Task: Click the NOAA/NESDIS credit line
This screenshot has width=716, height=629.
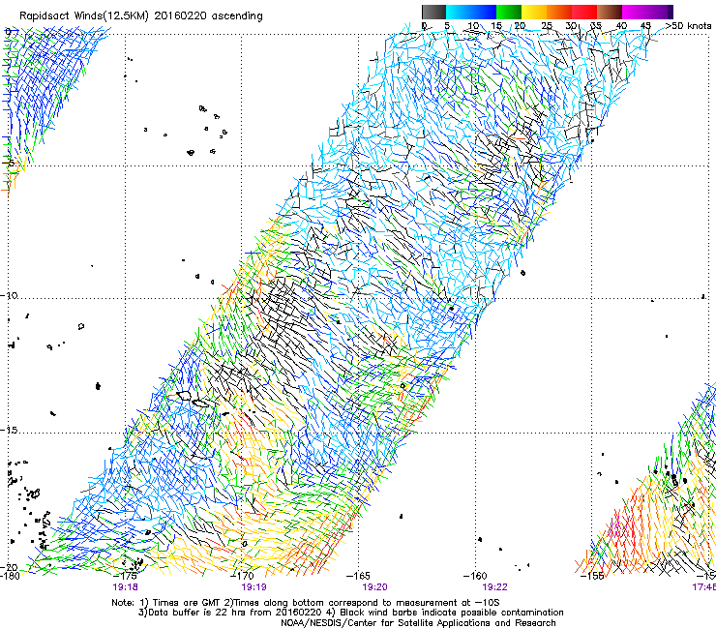Action: coord(418,623)
